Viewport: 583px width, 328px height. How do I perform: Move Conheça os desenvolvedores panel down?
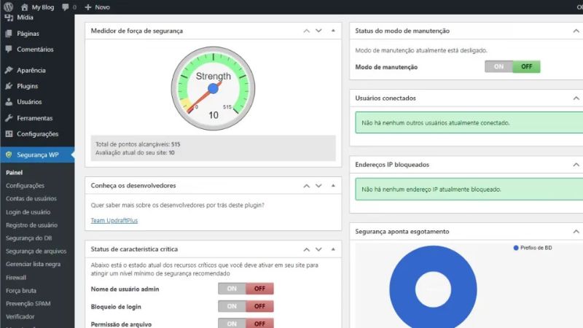coord(318,186)
